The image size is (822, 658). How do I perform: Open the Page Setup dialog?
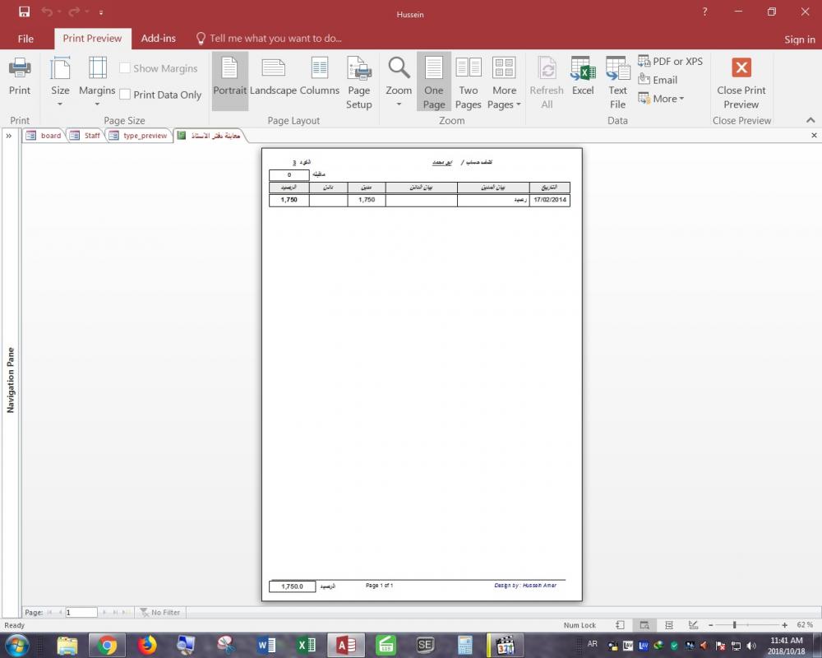358,82
